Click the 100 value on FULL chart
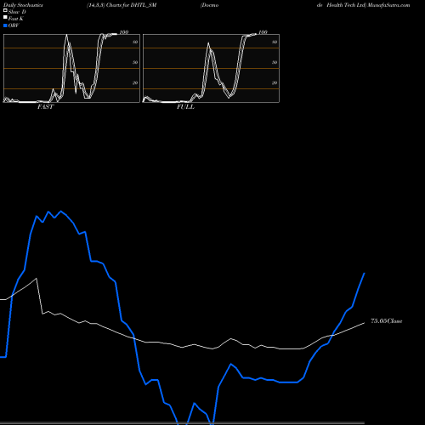The height and width of the screenshot is (425, 425). (263, 32)
